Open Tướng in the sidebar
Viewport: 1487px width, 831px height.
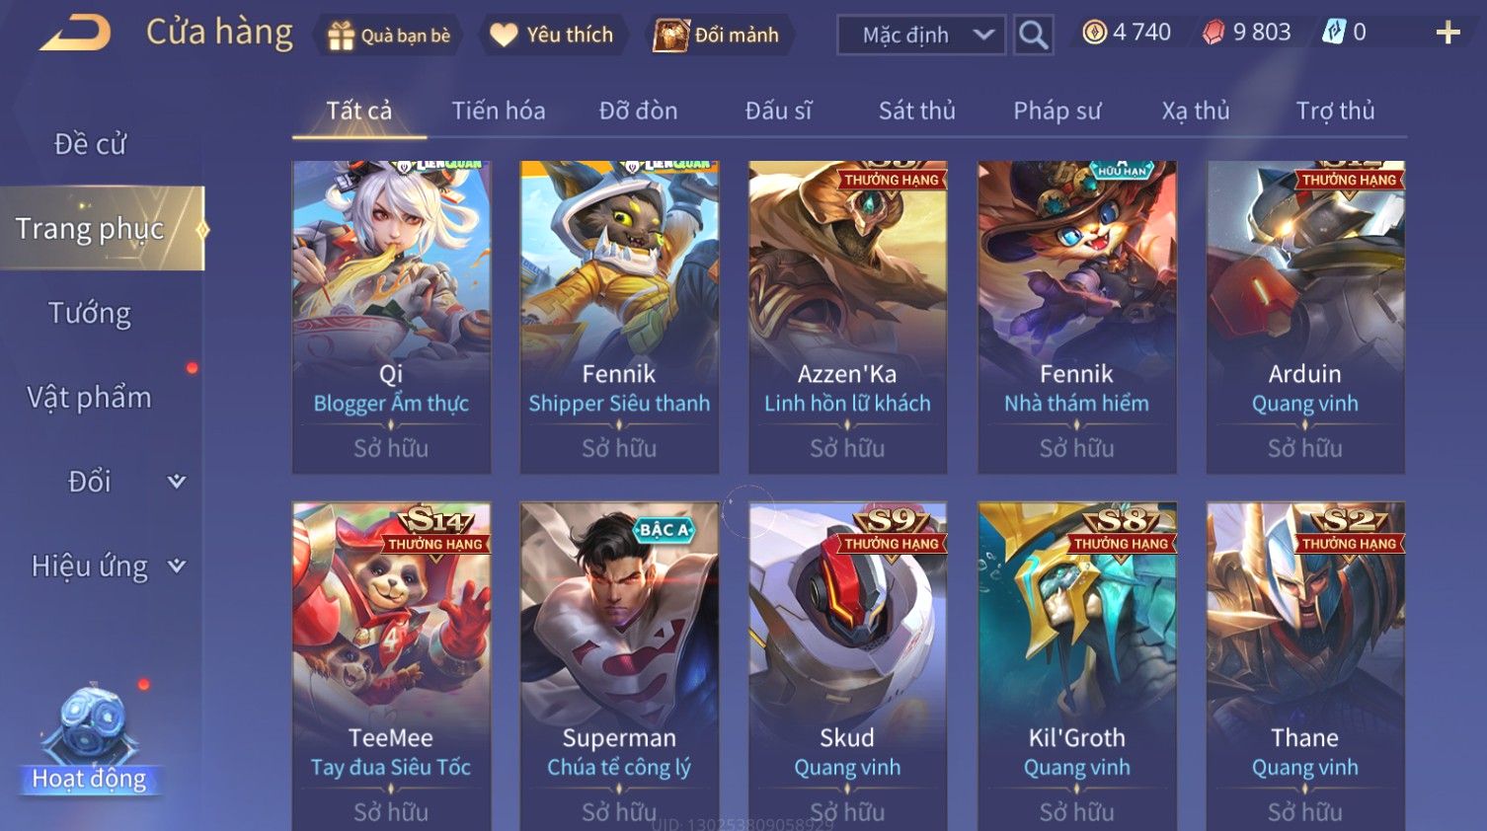tap(90, 314)
